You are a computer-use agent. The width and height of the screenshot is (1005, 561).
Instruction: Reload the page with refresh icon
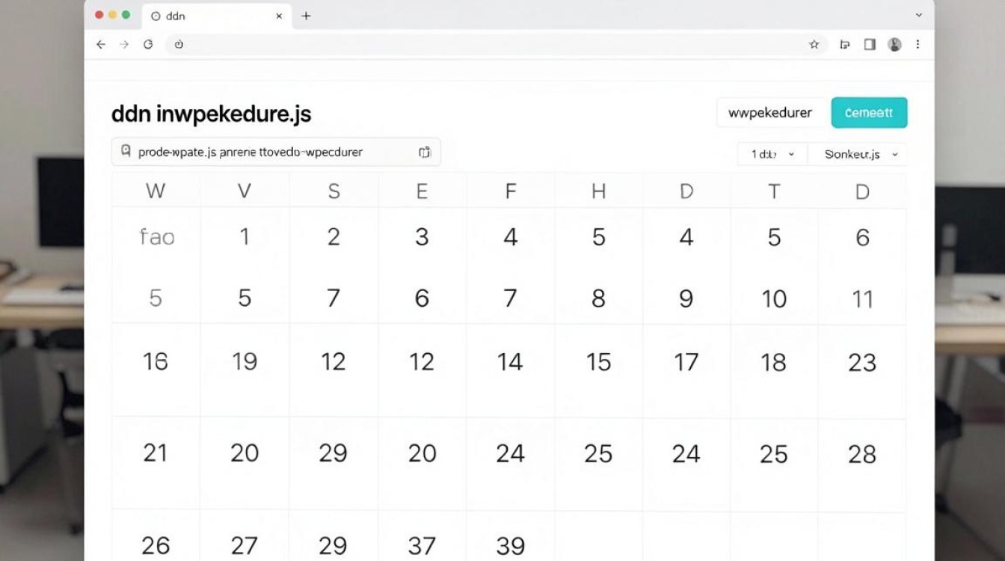[148, 45]
